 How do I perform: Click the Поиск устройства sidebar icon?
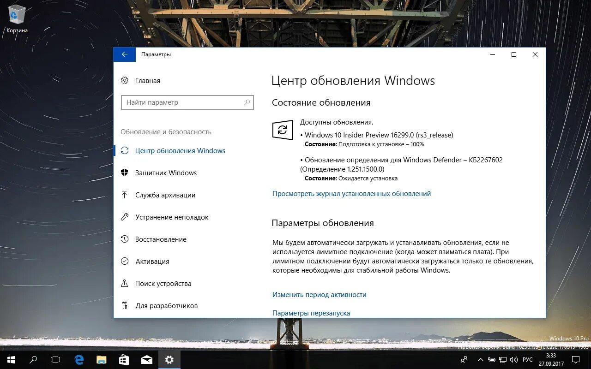pos(124,283)
